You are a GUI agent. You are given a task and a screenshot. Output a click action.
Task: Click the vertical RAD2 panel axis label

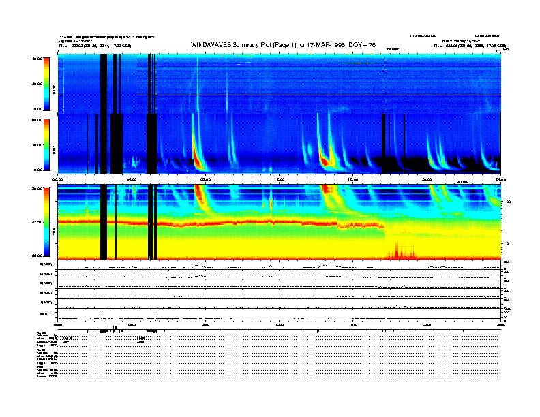[54, 89]
